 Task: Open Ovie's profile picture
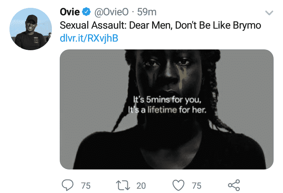(30, 29)
